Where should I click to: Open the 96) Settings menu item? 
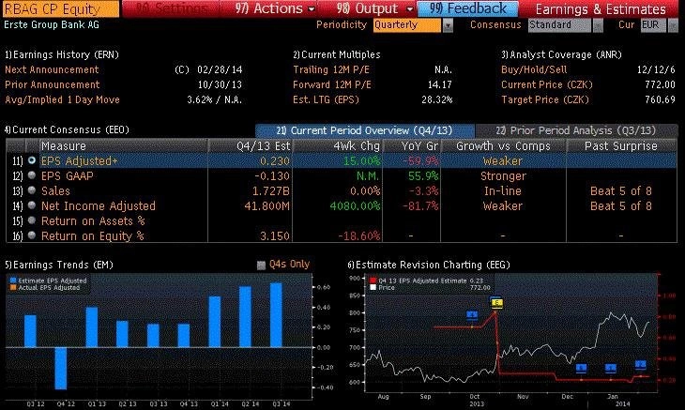pos(171,8)
